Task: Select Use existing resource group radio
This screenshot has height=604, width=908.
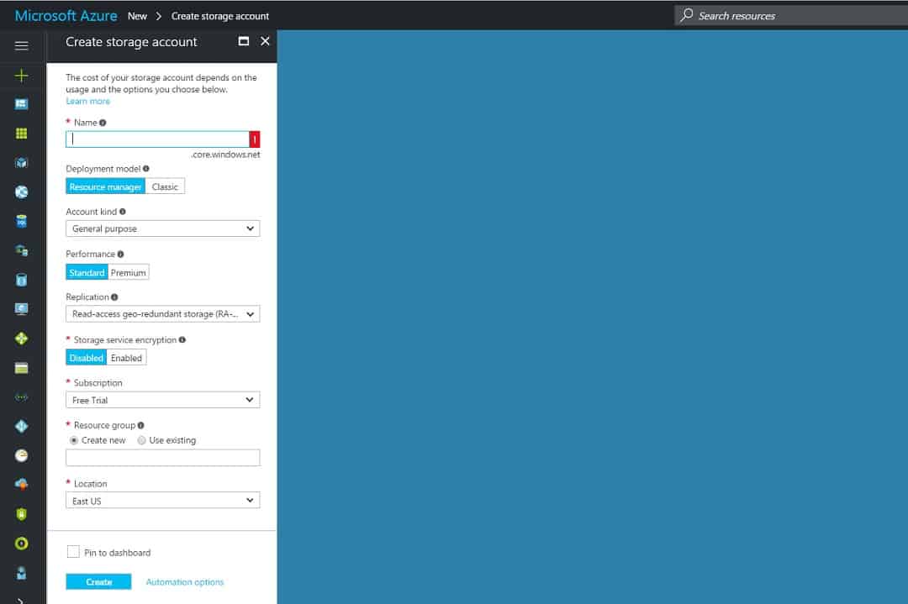Action: click(141, 440)
